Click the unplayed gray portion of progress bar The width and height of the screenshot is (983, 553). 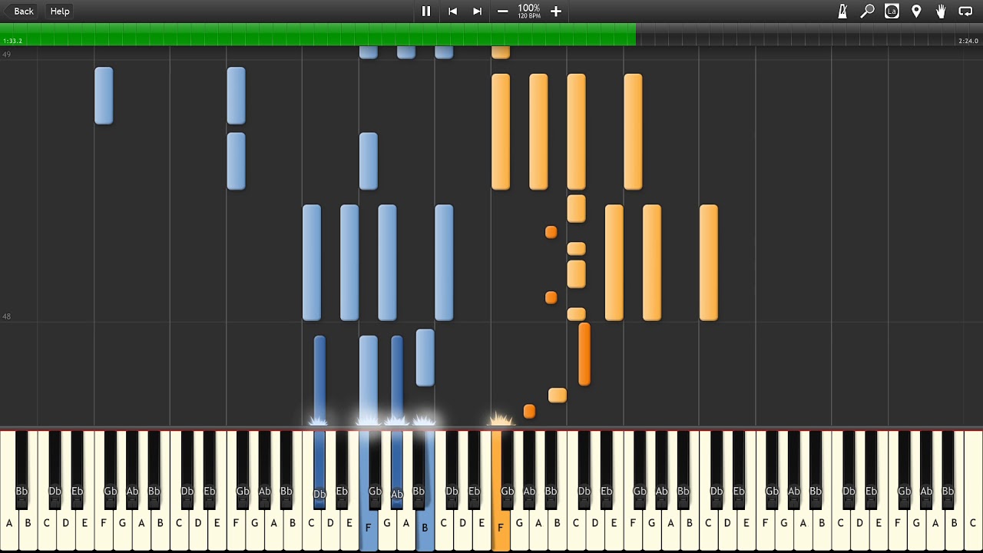(x=809, y=34)
